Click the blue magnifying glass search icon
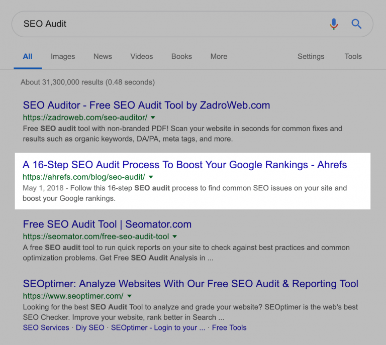 356,24
